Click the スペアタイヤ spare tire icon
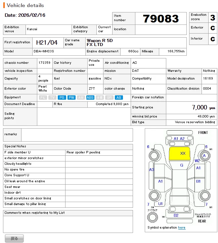 click(152, 217)
